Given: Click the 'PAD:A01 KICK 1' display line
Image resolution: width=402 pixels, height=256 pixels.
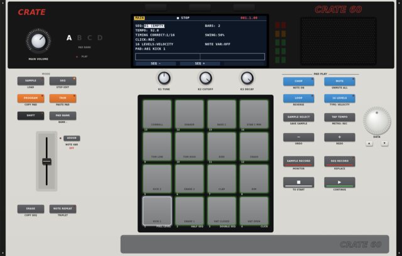Looking at the screenshot, I should (x=150, y=49).
